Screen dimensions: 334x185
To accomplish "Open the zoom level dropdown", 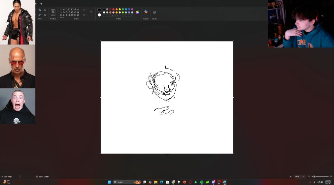I will [x=299, y=176].
